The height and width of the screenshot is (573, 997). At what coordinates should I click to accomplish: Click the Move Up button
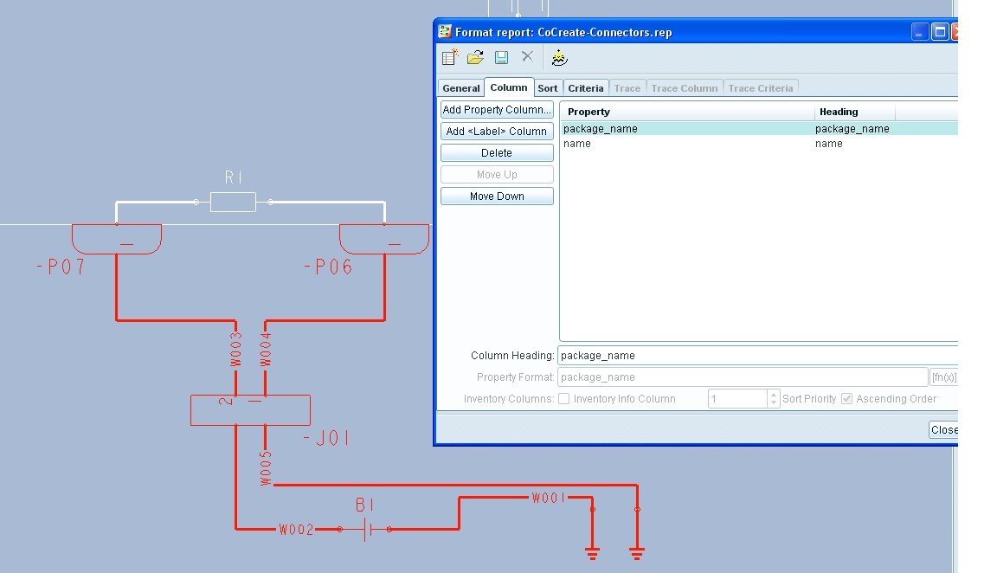tap(497, 174)
